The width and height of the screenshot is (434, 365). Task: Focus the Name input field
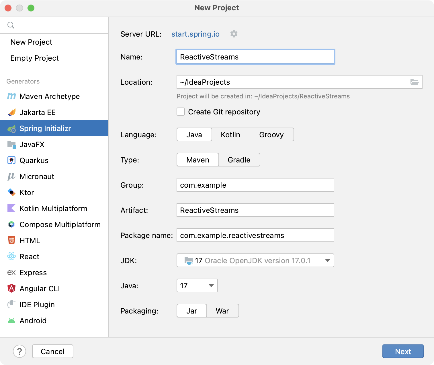point(255,57)
